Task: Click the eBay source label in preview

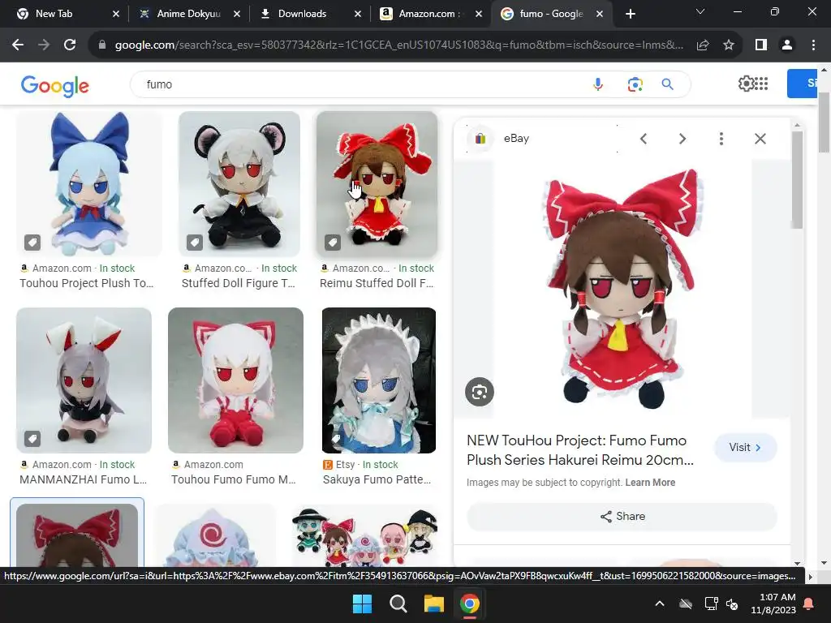Action: pyautogui.click(x=516, y=138)
